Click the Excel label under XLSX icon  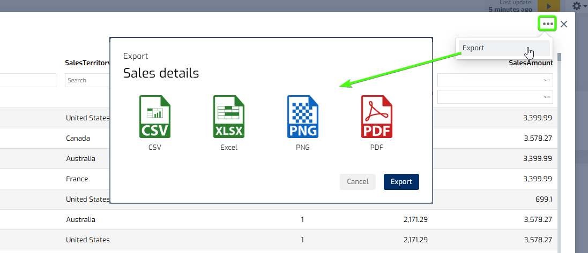pyautogui.click(x=229, y=148)
